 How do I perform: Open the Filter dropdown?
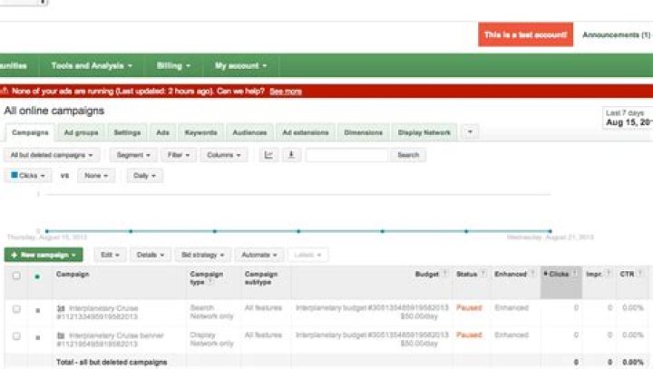(179, 155)
